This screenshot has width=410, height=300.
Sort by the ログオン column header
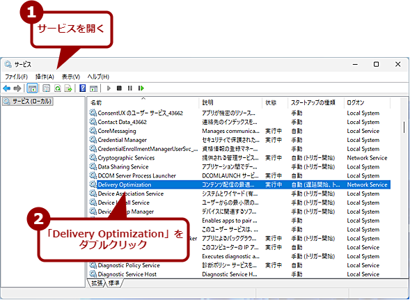pos(367,102)
